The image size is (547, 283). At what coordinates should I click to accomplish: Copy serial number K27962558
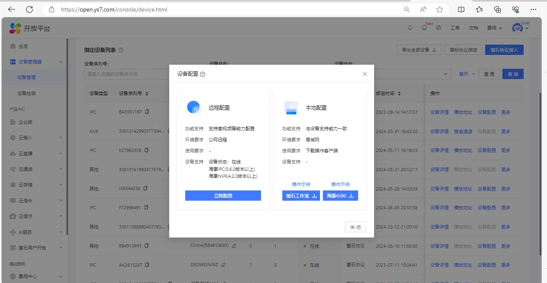click(146, 150)
